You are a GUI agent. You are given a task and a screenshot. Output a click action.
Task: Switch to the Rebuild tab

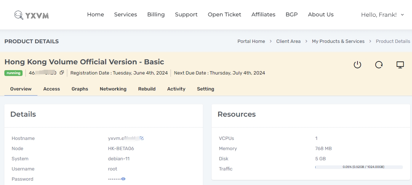click(147, 89)
